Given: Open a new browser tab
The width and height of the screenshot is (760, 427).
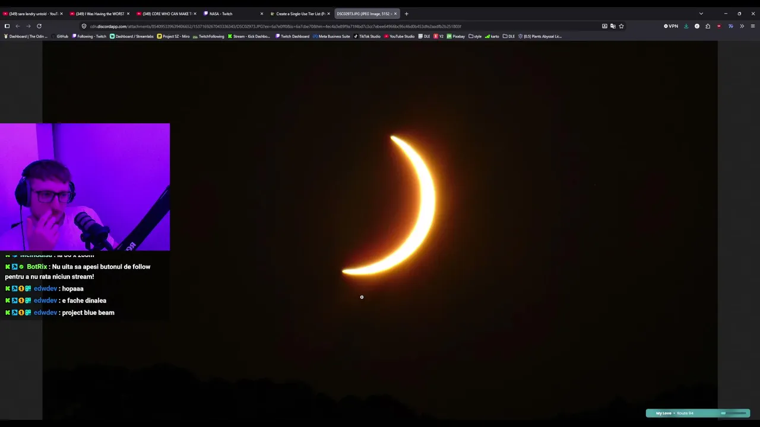Looking at the screenshot, I should (x=406, y=14).
